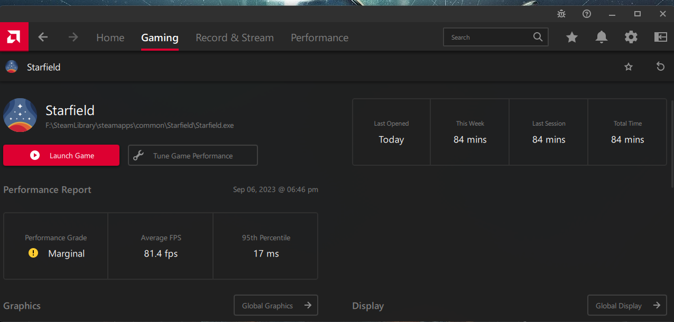Open favorites star in top toolbar
The height and width of the screenshot is (322, 674).
point(572,37)
